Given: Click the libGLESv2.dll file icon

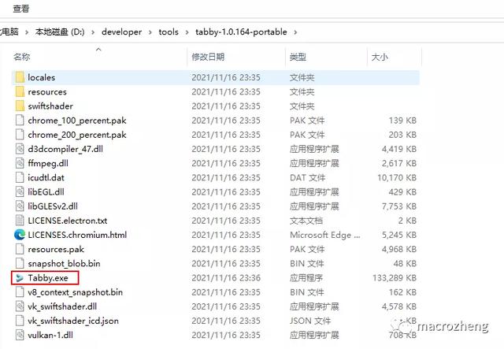Looking at the screenshot, I should click(20, 206).
